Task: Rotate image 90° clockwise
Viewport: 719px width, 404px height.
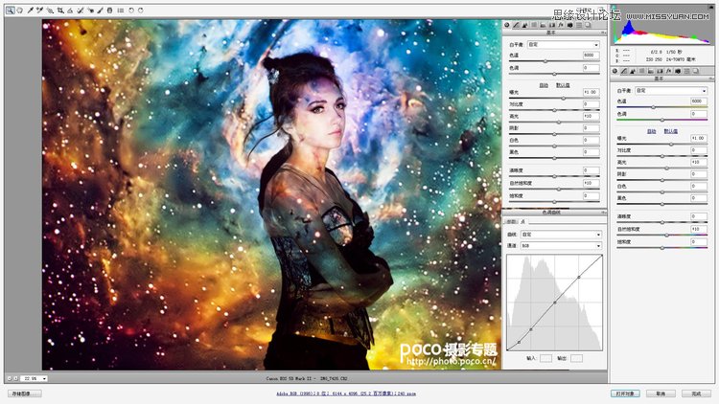Action: [x=141, y=10]
